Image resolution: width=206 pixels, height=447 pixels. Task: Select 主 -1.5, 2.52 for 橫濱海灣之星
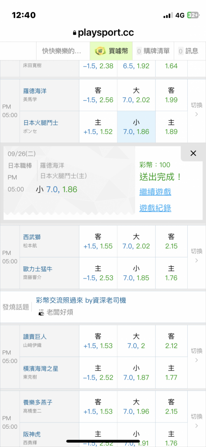(98, 373)
